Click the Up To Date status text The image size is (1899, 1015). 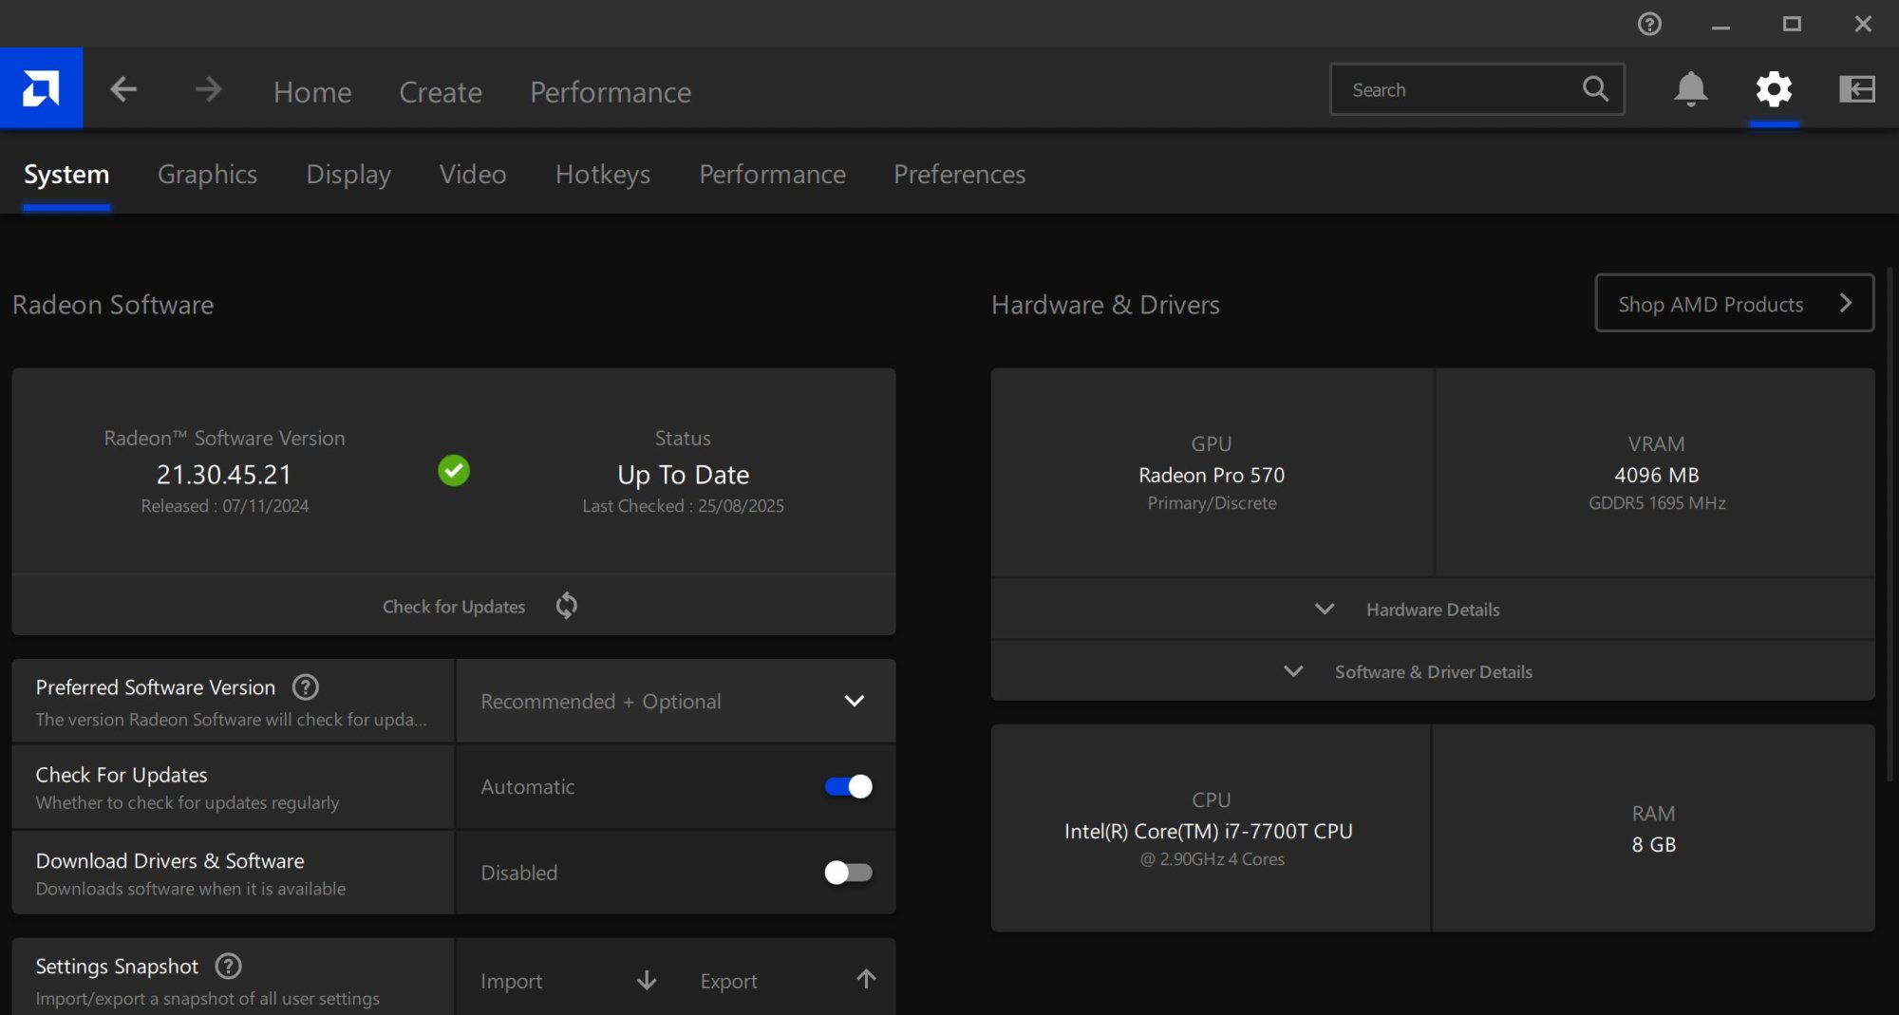coord(683,475)
